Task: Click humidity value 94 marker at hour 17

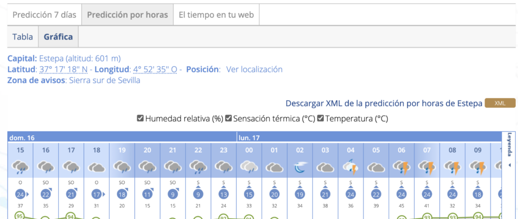Action: 71,217
